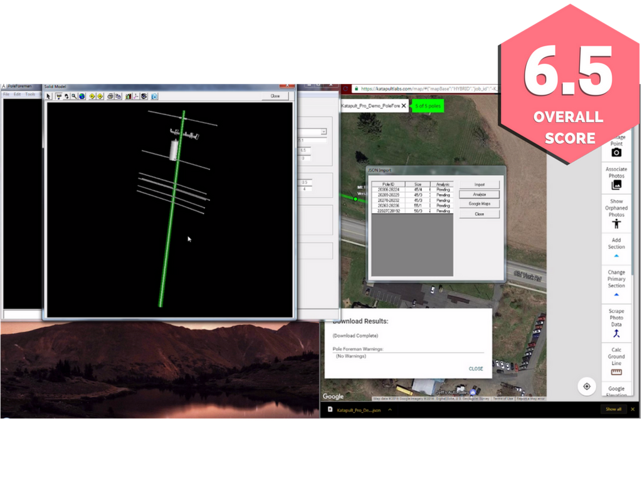
Task: Click the green '5 of 5 poles' badge
Action: (x=428, y=106)
